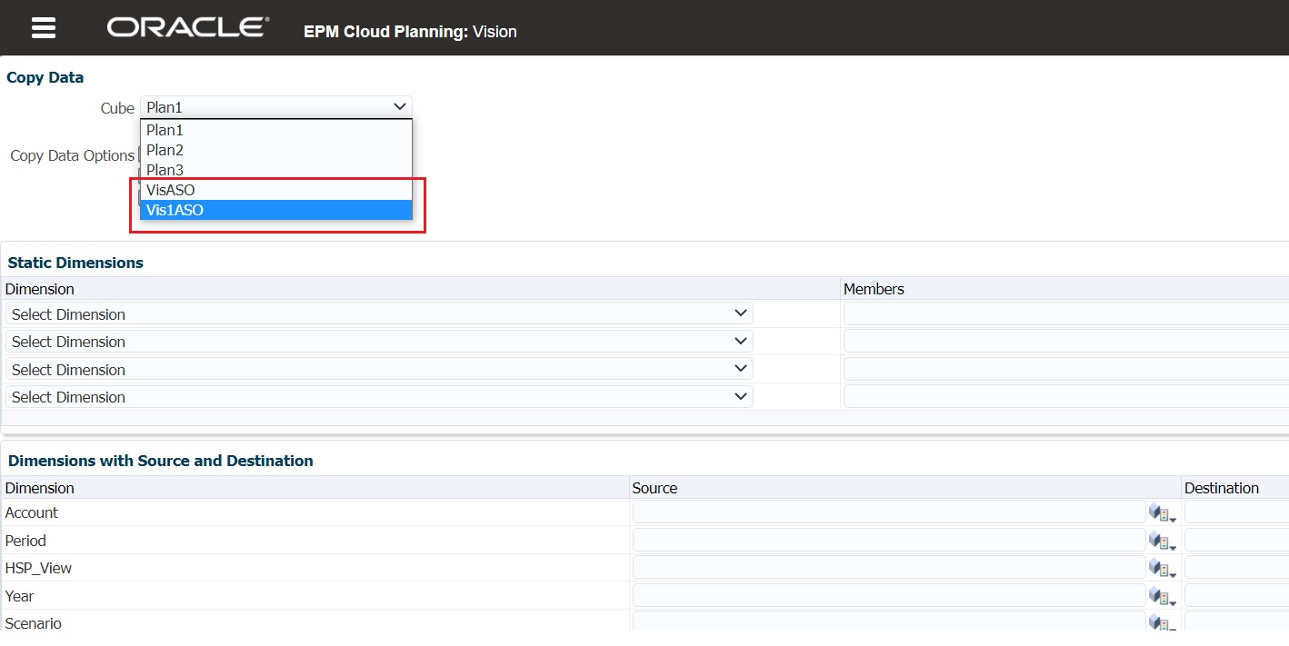
Task: Open the Cube dropdown
Action: tap(400, 106)
